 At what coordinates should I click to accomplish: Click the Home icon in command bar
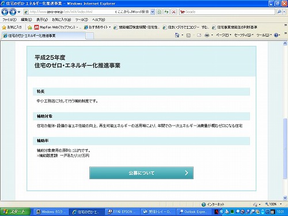pos(177,35)
